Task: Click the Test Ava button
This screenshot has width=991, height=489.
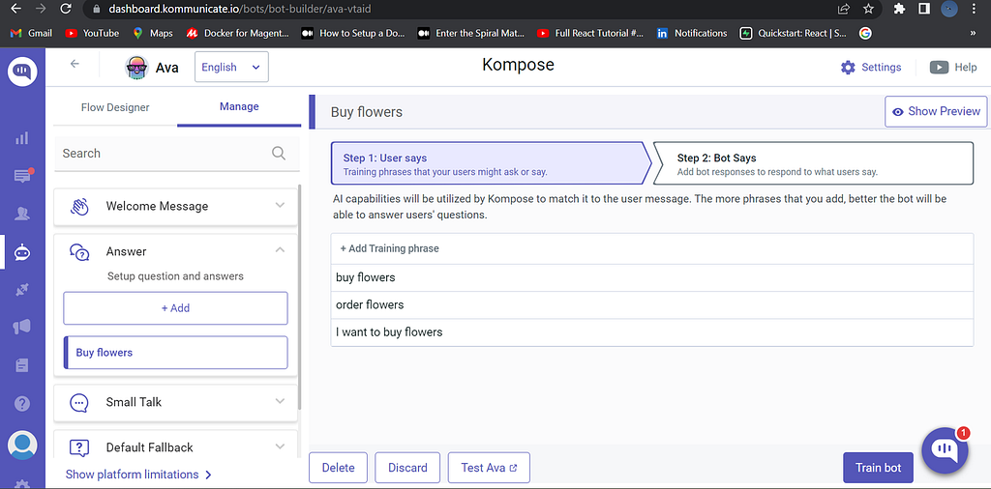Action: tap(489, 468)
